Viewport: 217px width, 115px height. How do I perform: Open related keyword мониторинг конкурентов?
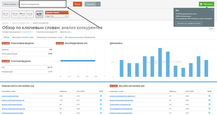pos(120,104)
